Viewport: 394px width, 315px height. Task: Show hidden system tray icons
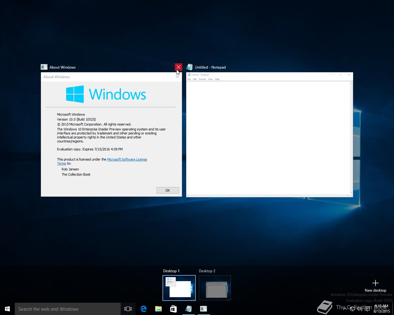[x=345, y=309]
